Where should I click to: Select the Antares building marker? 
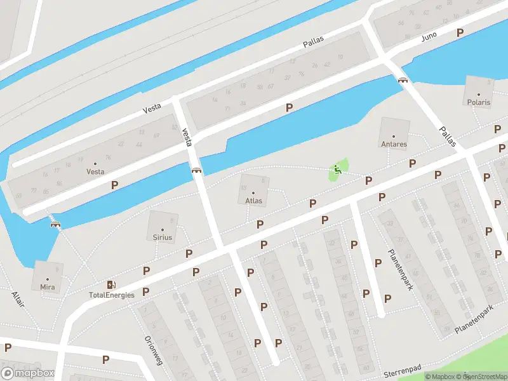coord(394,137)
